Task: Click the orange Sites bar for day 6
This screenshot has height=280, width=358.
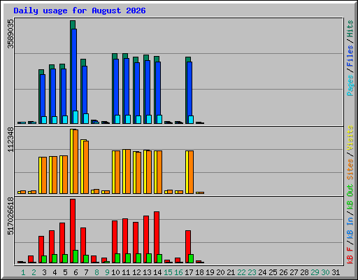Action: click(x=76, y=162)
